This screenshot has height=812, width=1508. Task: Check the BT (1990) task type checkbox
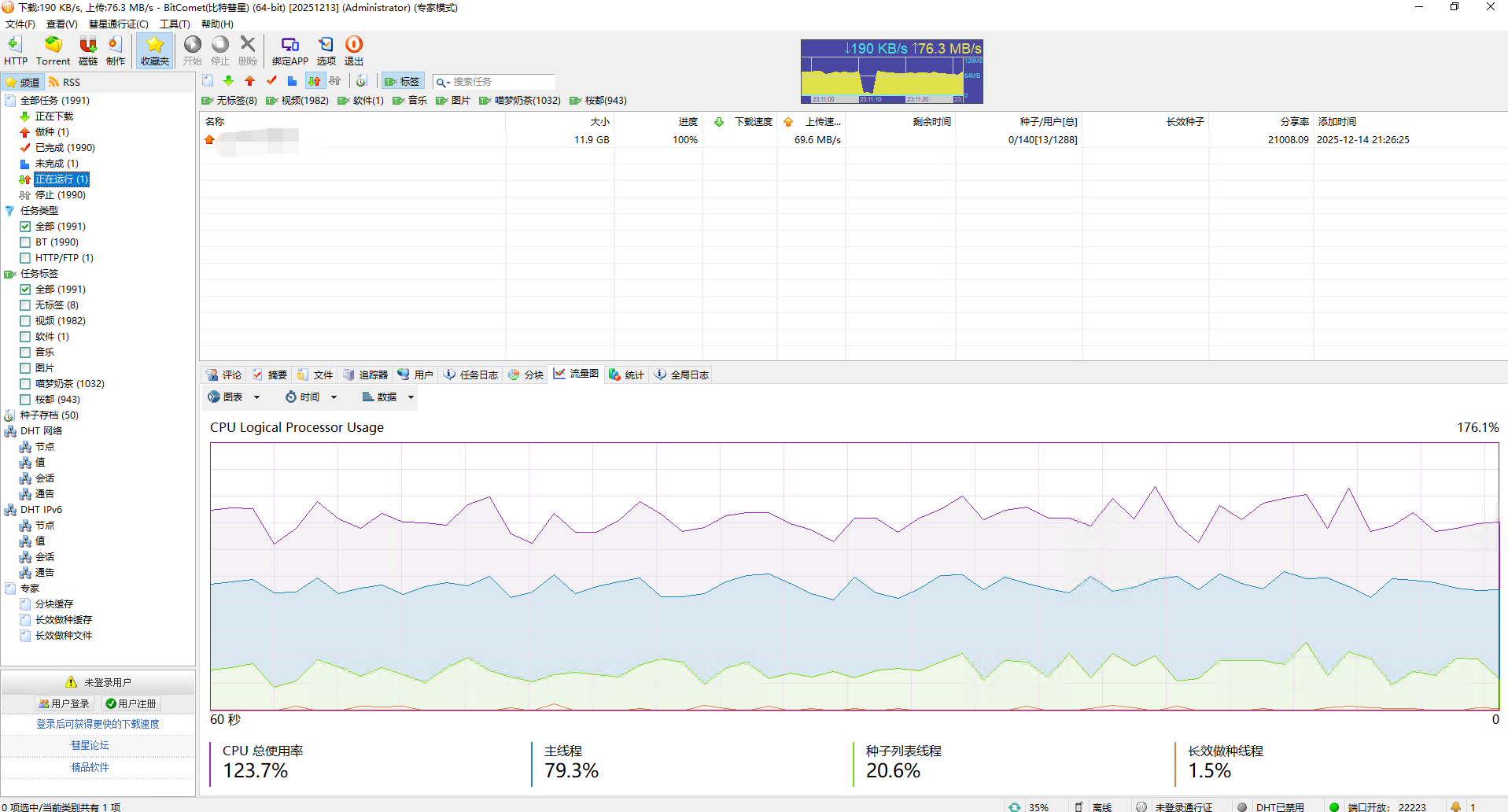pyautogui.click(x=25, y=242)
